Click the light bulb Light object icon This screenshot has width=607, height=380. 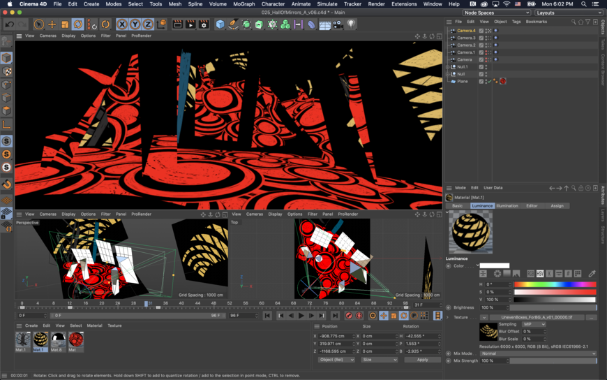tap(351, 24)
